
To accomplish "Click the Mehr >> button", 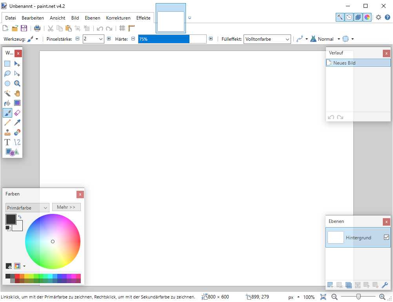I will point(66,207).
